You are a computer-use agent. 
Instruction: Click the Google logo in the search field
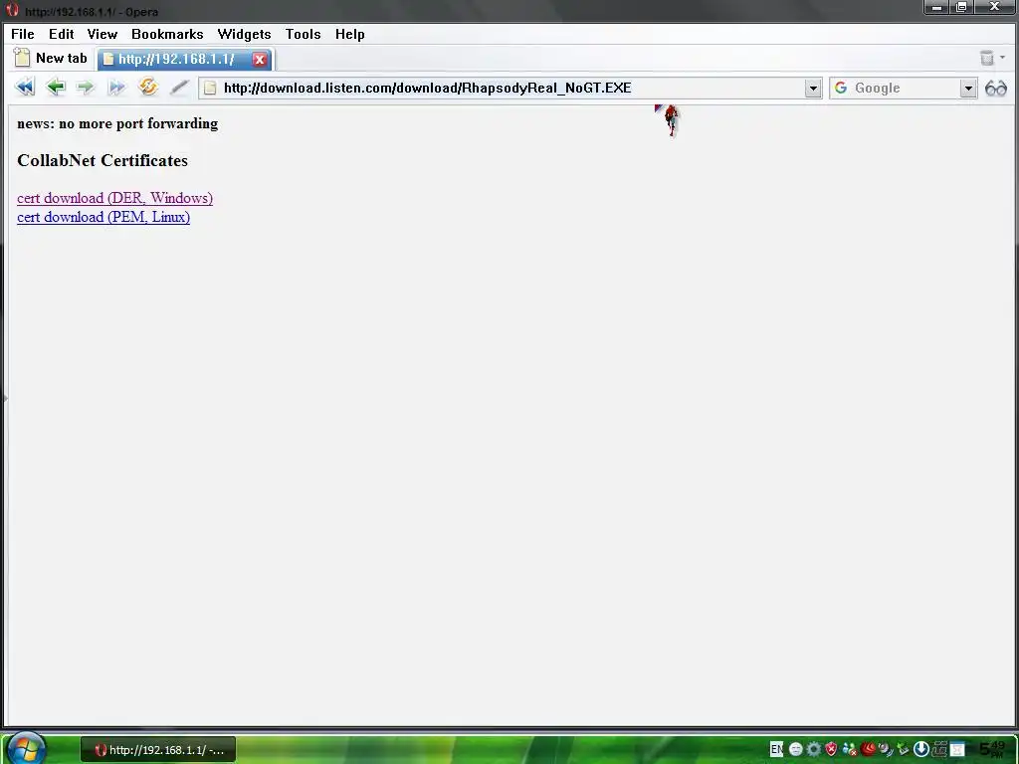[x=840, y=88]
